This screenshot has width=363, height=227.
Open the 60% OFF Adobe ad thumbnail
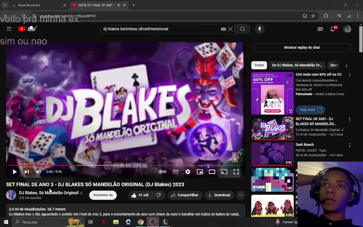pyautogui.click(x=273, y=93)
